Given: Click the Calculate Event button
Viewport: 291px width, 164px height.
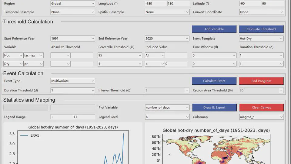Looking at the screenshot, I should (214, 81).
